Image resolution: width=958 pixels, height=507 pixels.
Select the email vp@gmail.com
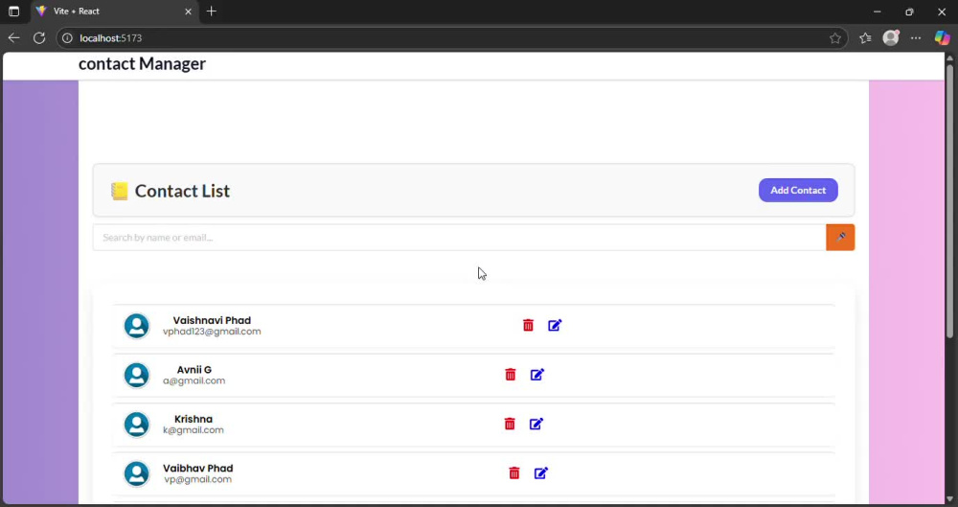[198, 479]
